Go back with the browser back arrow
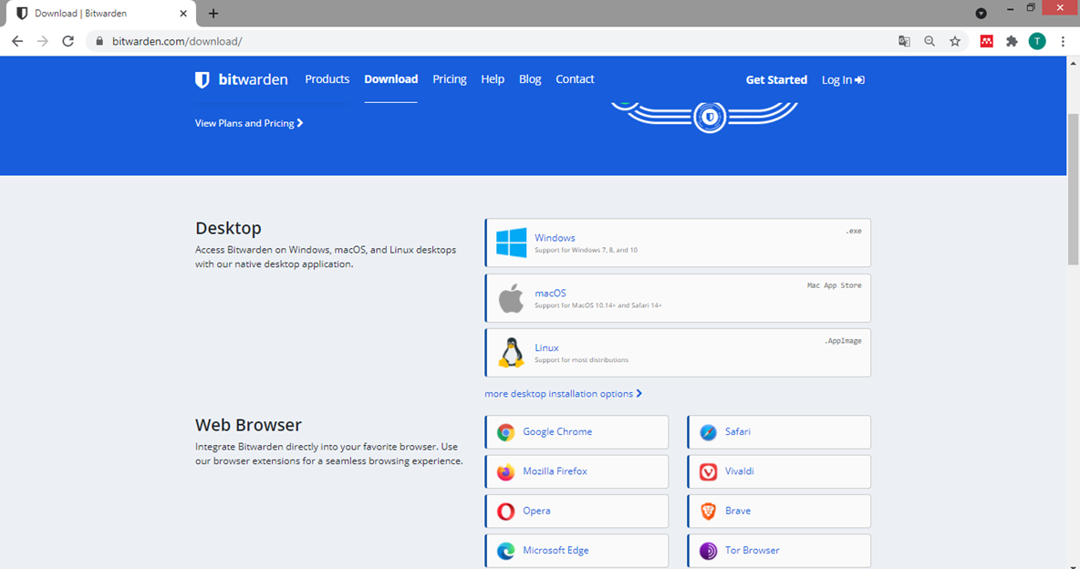The image size is (1080, 569). coord(17,41)
